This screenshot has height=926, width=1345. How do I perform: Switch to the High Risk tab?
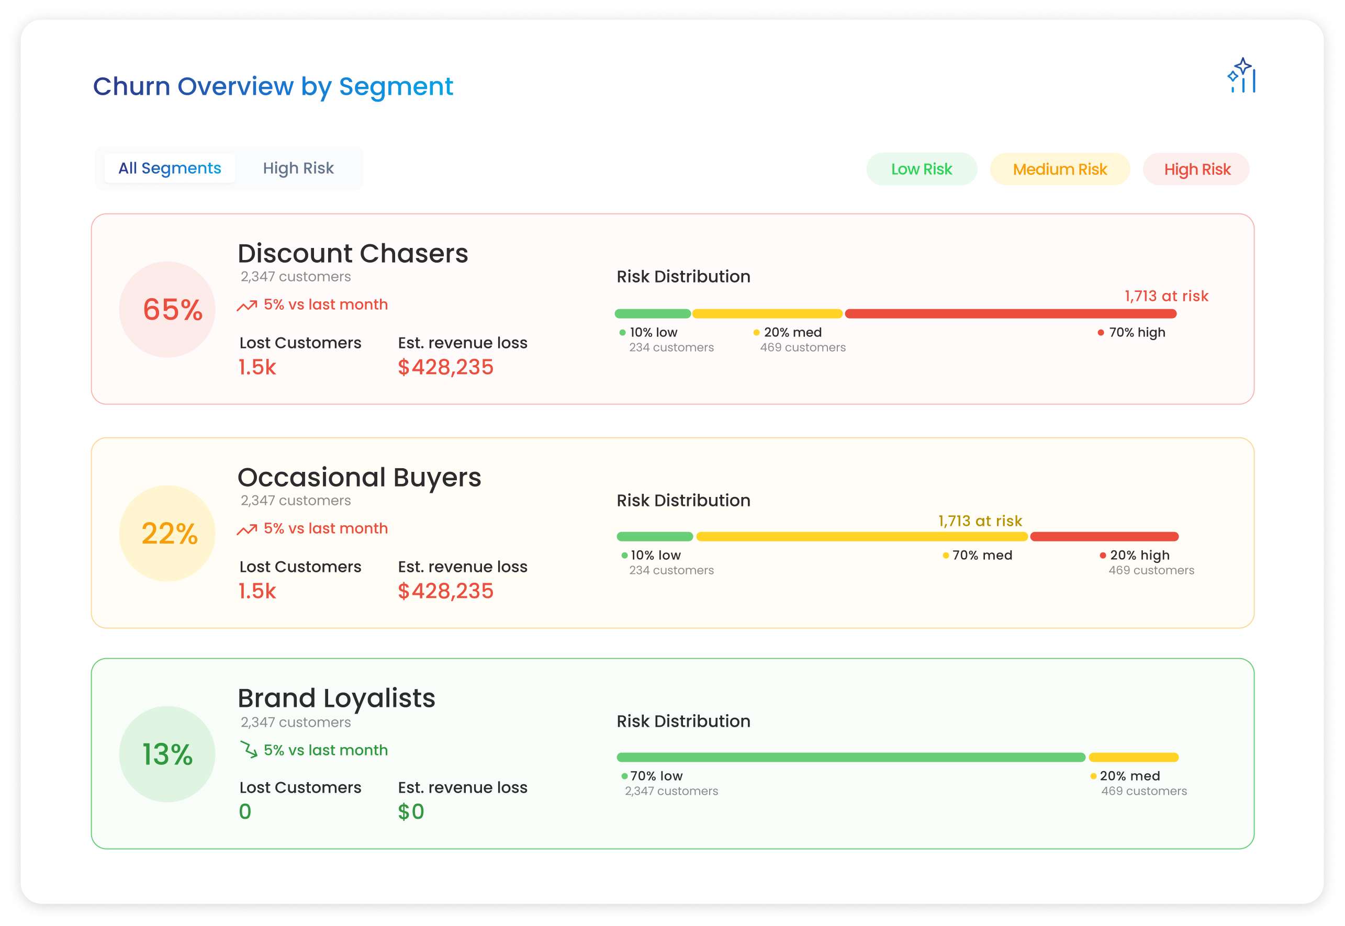pos(298,168)
